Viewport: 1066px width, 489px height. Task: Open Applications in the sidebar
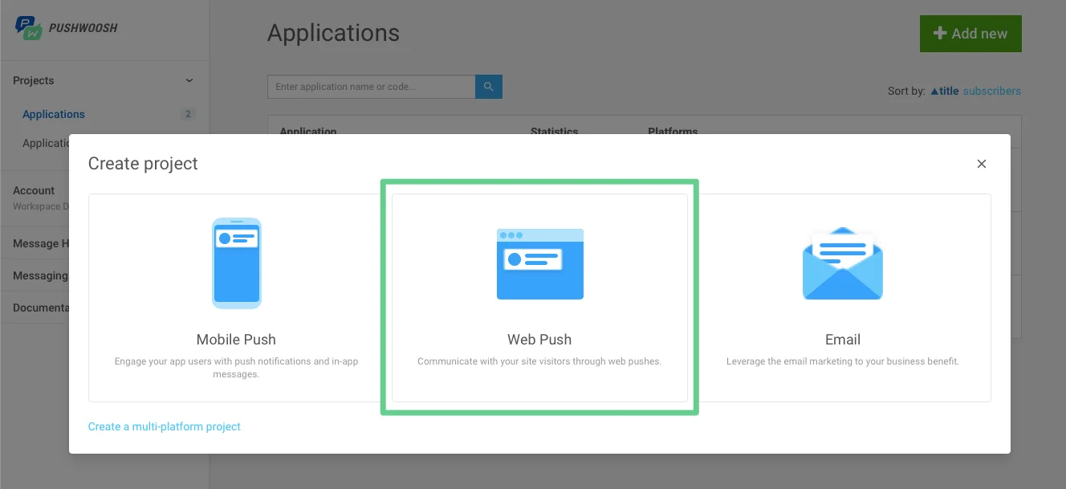tap(54, 114)
